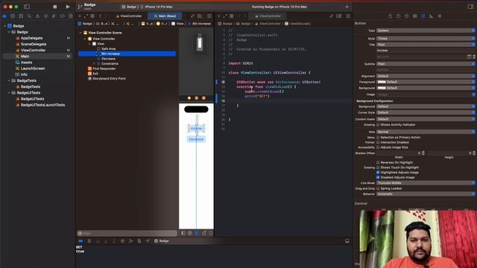This screenshot has width=477, height=268.
Task: Open the Source Control navigator icon
Action: (x=13, y=16)
